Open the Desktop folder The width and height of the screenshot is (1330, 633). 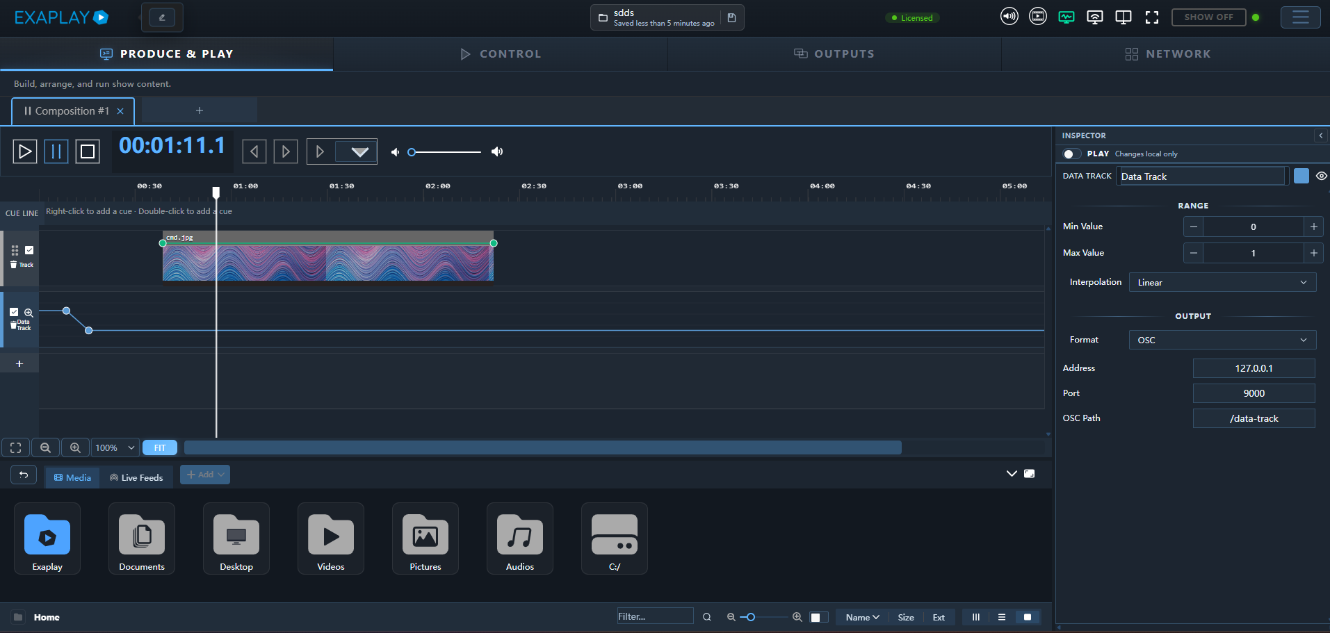[236, 539]
